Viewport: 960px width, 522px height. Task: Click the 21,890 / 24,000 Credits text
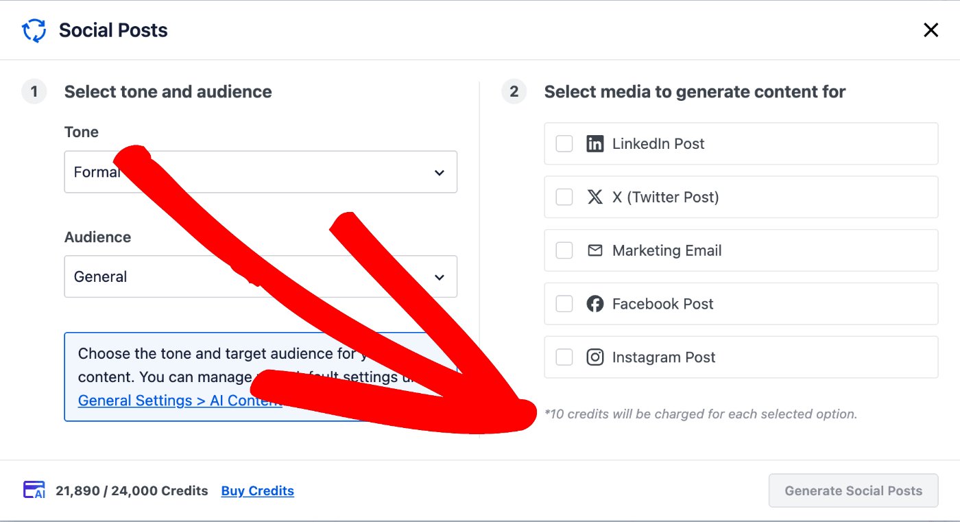(132, 491)
